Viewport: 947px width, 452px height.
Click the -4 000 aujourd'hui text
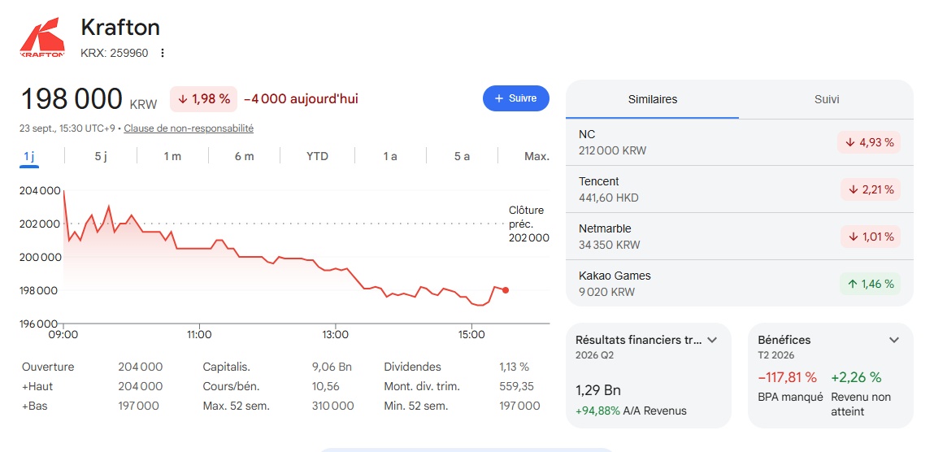click(x=301, y=99)
